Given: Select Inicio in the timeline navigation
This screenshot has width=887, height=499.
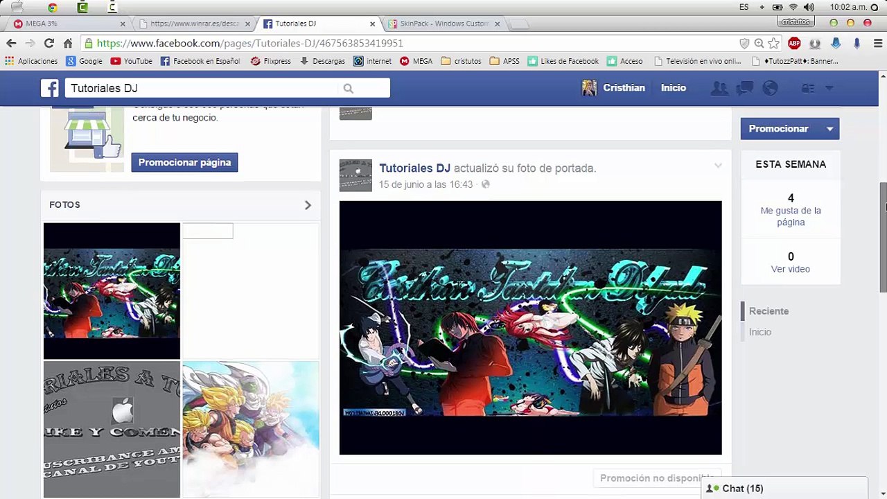Looking at the screenshot, I should [759, 332].
